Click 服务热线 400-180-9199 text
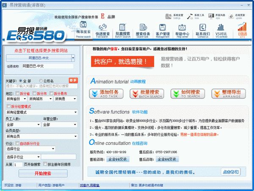This screenshot has width=254, height=191. pyautogui.click(x=108, y=152)
